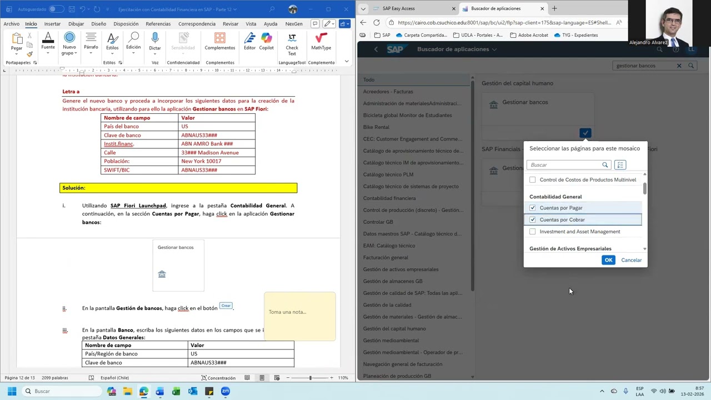Open the Revisar ribbon tab

coord(231,24)
